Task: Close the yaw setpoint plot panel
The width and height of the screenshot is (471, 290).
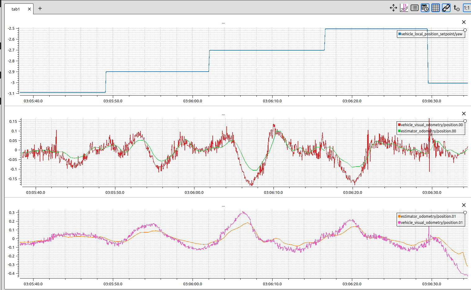Action: click(x=464, y=22)
